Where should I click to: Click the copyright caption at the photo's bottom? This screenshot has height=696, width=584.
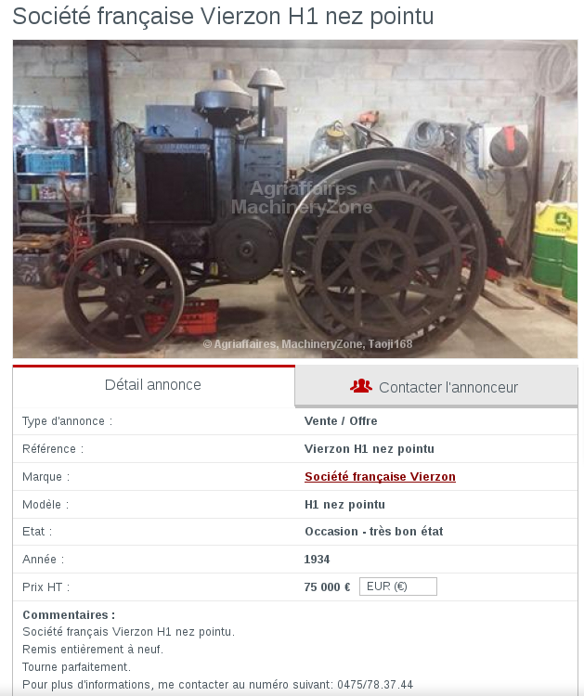pyautogui.click(x=307, y=344)
